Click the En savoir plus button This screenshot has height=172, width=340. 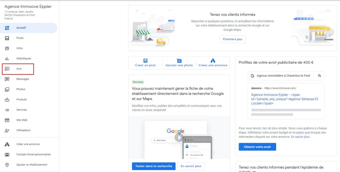click(x=191, y=166)
